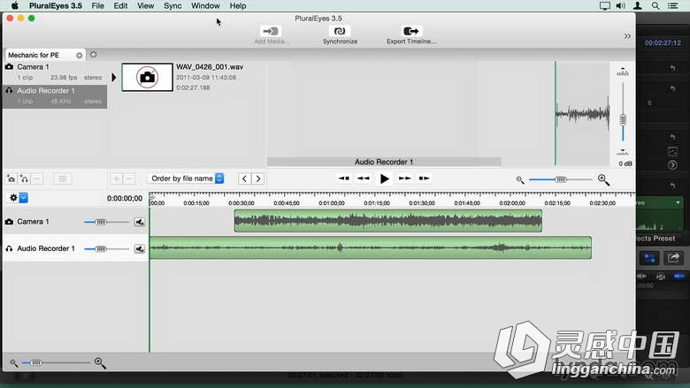This screenshot has height=388, width=690.
Task: Click the add audio recorder track icon
Action: pos(24,179)
